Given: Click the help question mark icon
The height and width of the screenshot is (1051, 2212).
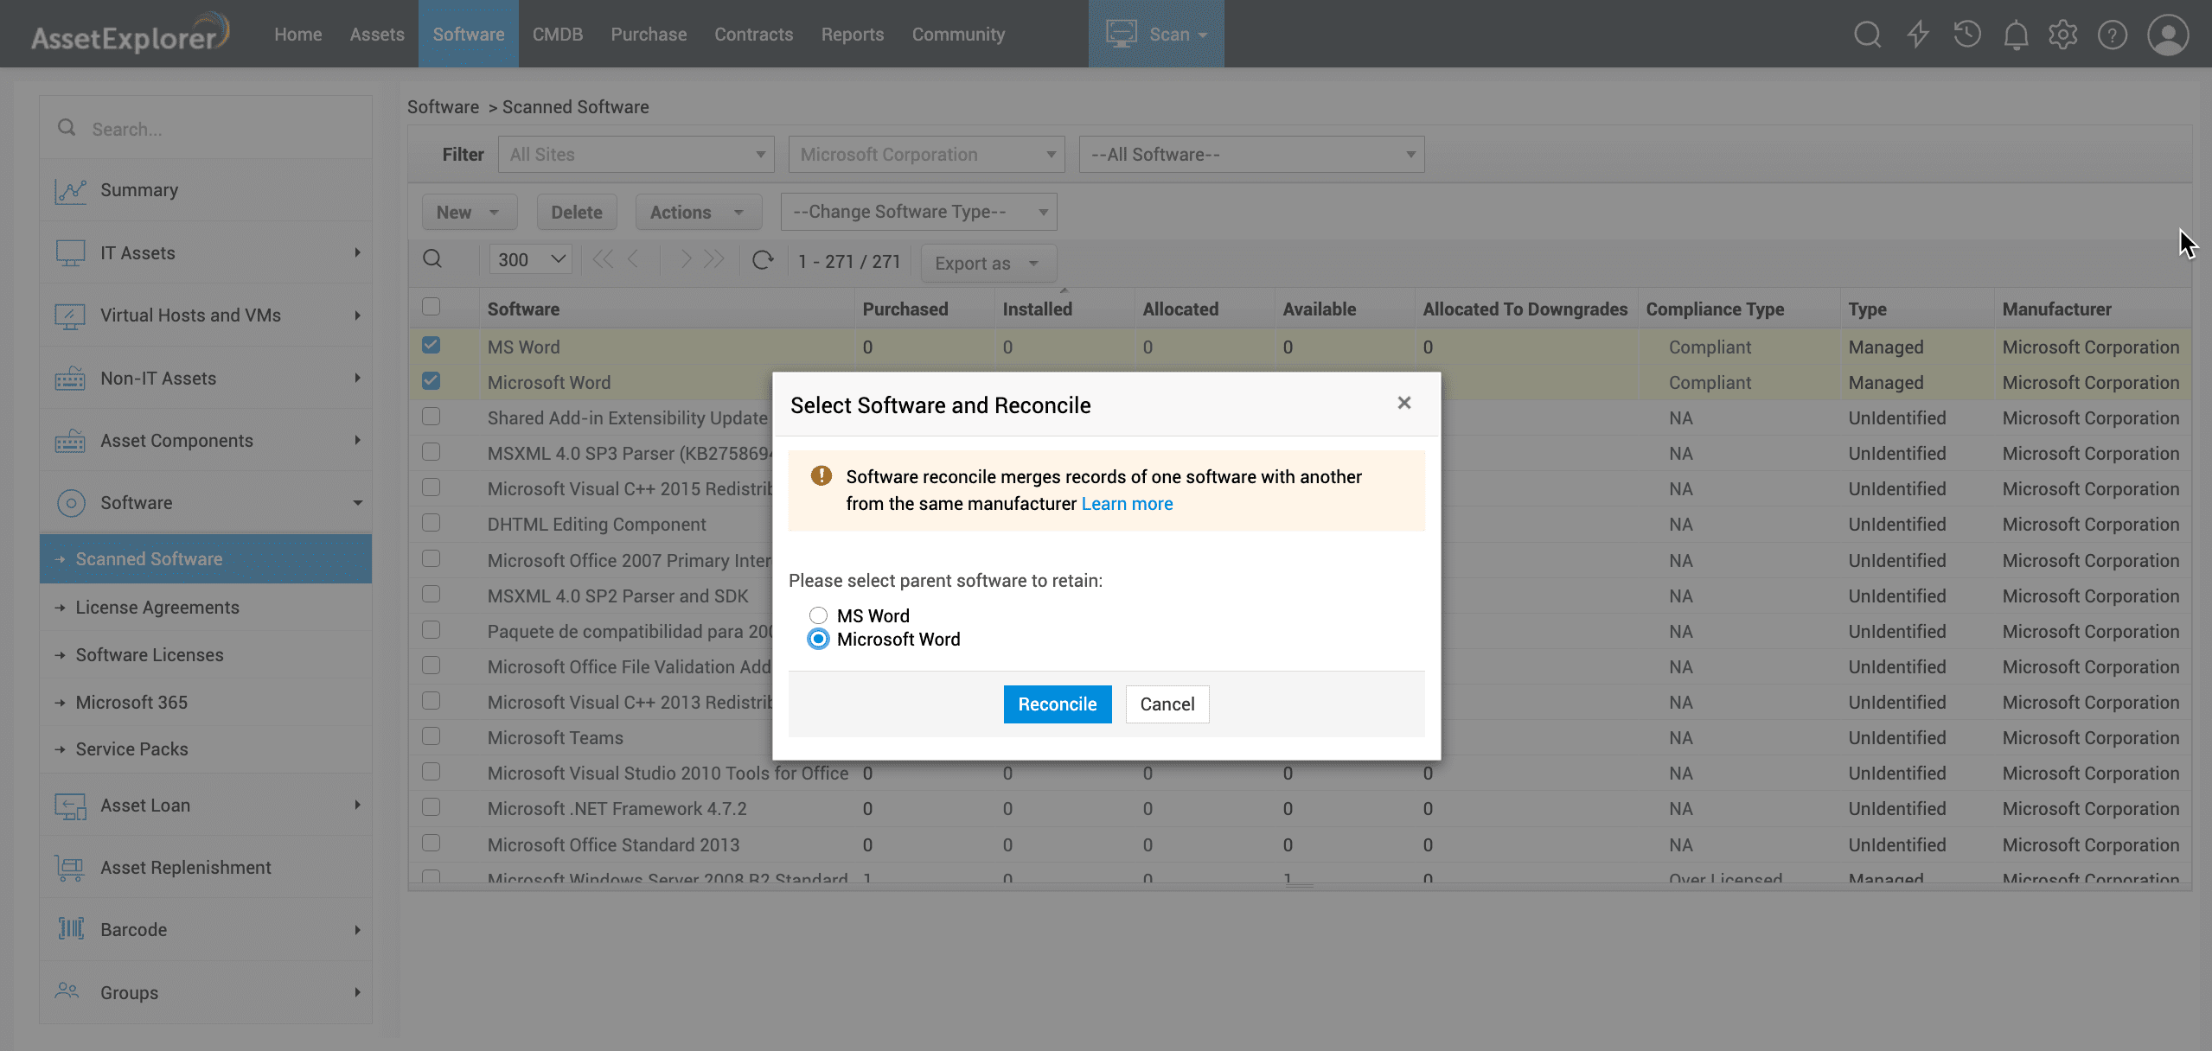Looking at the screenshot, I should click(2112, 35).
